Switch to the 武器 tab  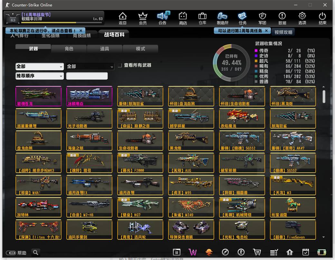pos(33,49)
